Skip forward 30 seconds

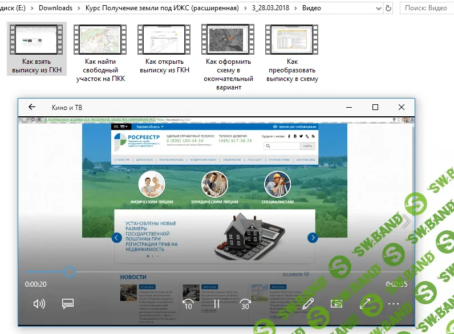tap(245, 304)
